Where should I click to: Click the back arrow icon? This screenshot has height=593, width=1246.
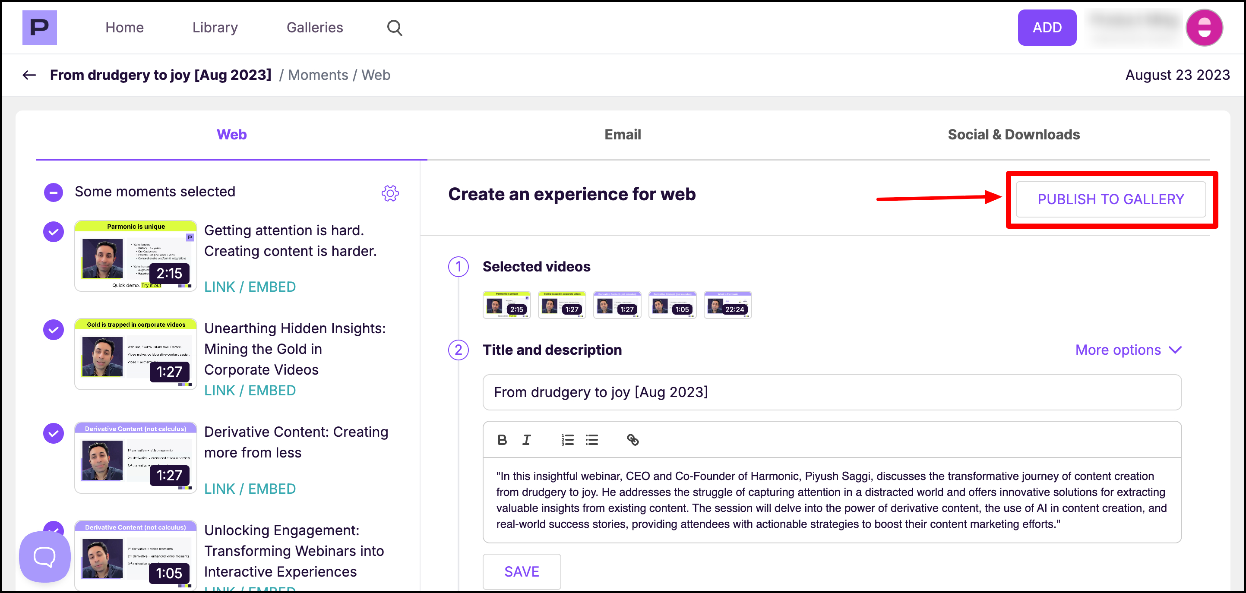29,75
